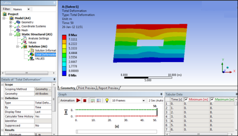Select Total Deformation in the tree

(x=45, y=55)
